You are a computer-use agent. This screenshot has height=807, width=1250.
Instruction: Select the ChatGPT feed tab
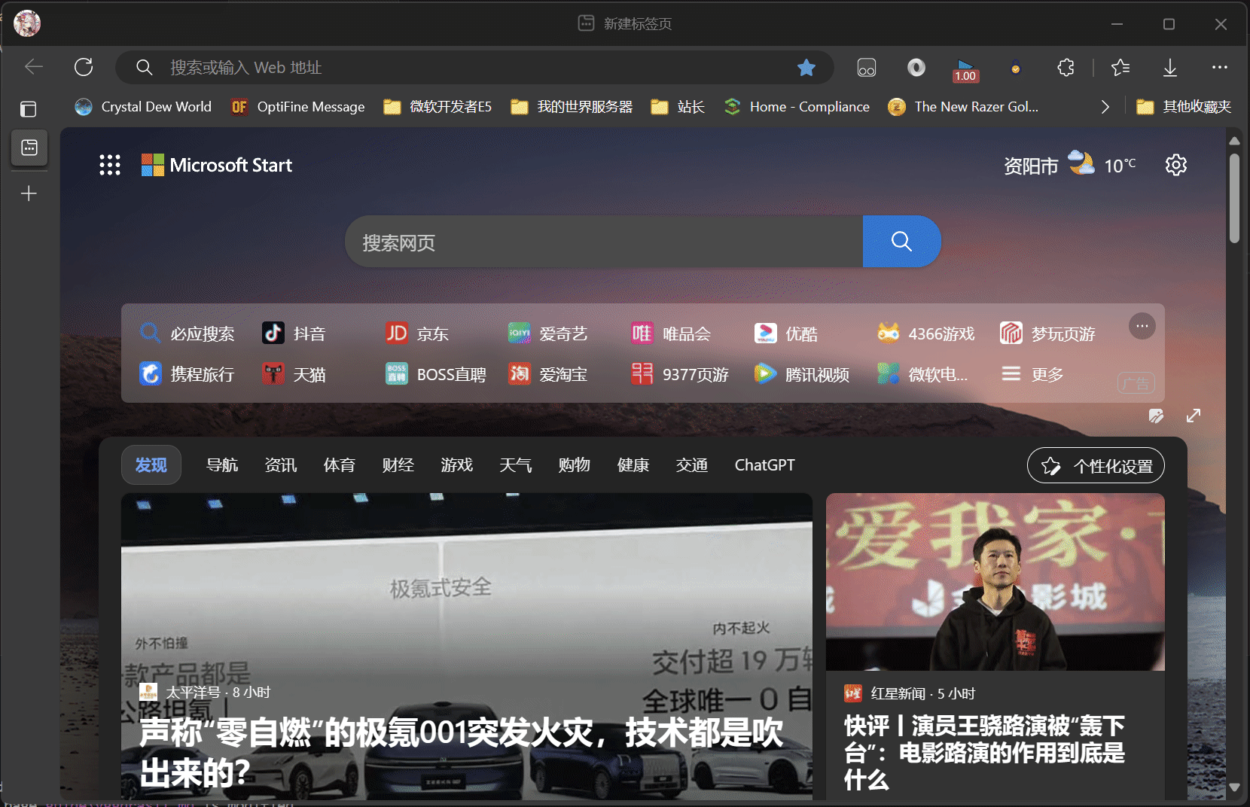[x=764, y=465]
